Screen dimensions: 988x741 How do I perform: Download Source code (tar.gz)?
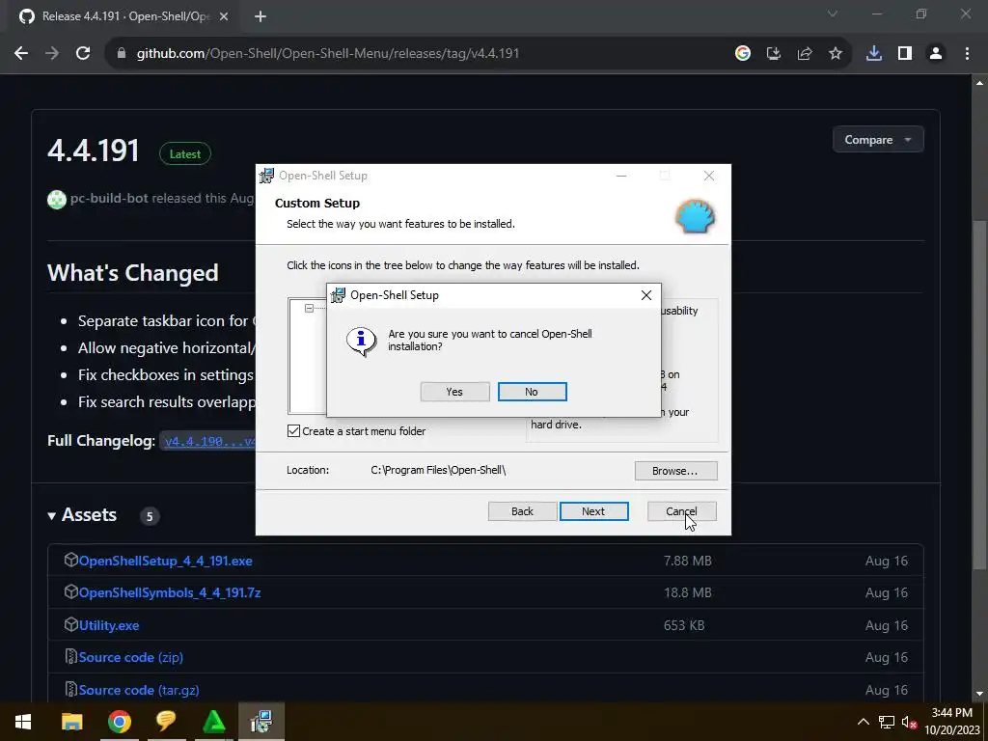point(139,691)
